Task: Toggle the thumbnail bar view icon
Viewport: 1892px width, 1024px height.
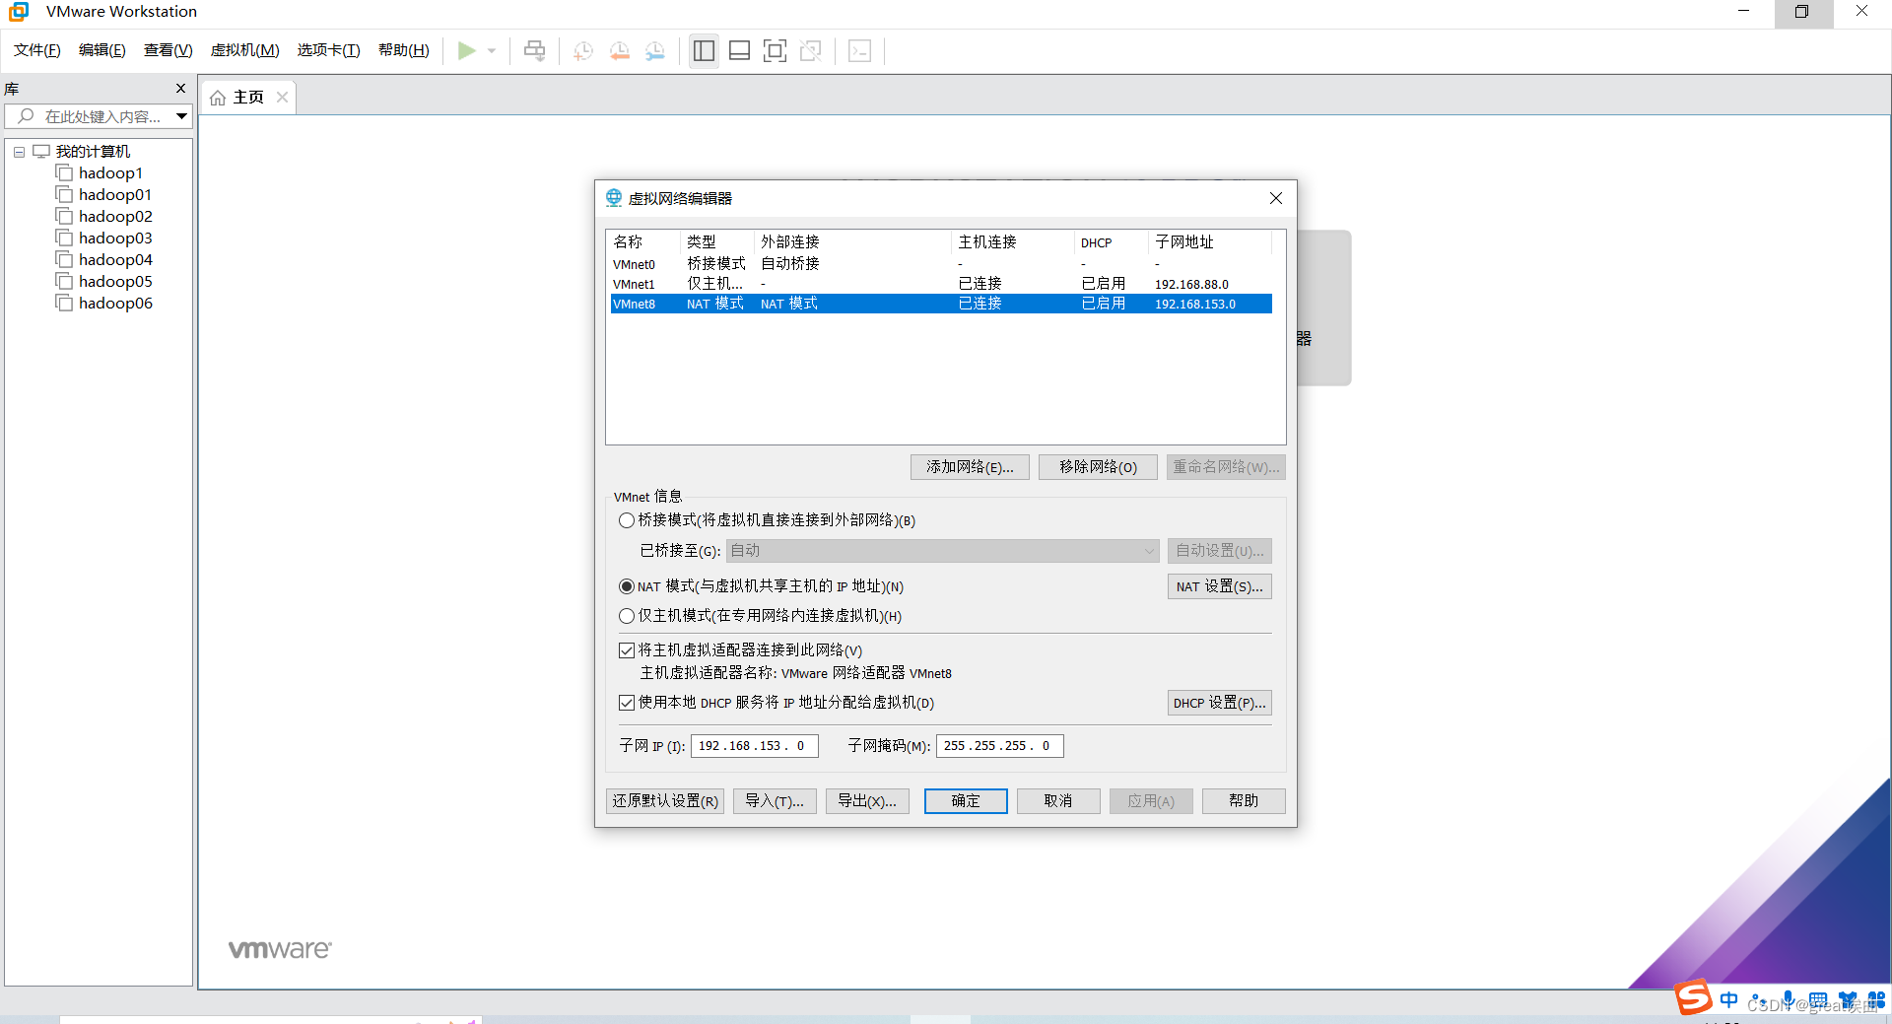Action: coord(739,50)
